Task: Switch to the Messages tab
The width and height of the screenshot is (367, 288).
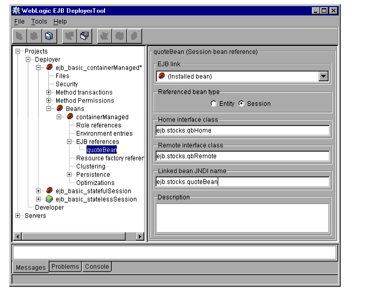Action: (x=31, y=267)
